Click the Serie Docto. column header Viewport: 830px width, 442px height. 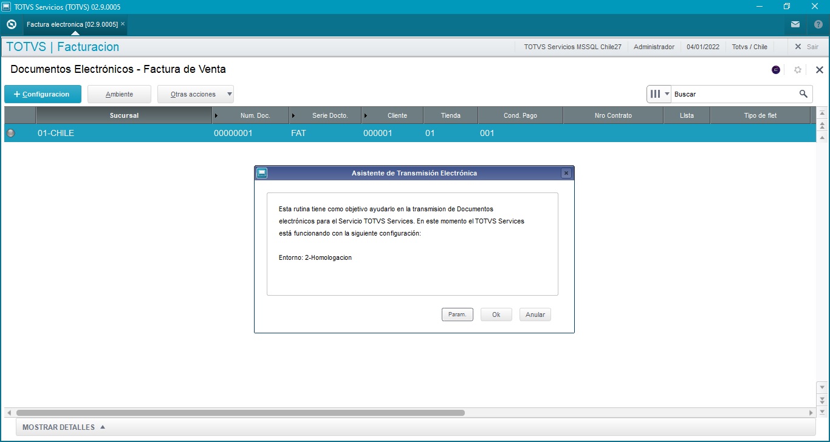(326, 115)
